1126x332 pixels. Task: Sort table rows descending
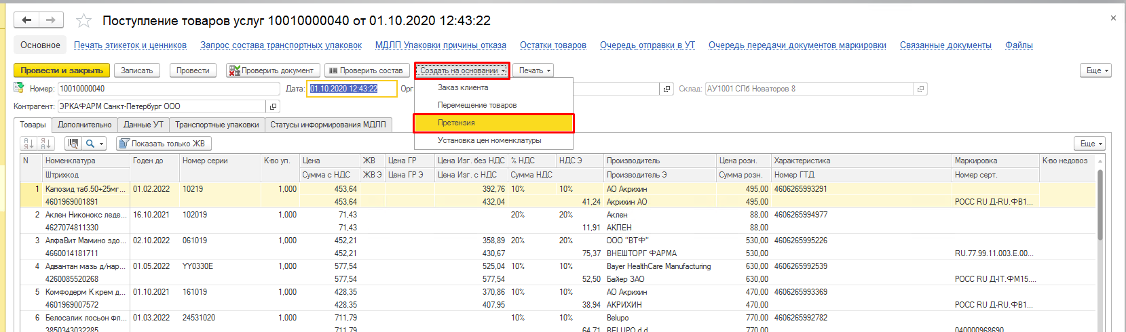click(x=45, y=144)
